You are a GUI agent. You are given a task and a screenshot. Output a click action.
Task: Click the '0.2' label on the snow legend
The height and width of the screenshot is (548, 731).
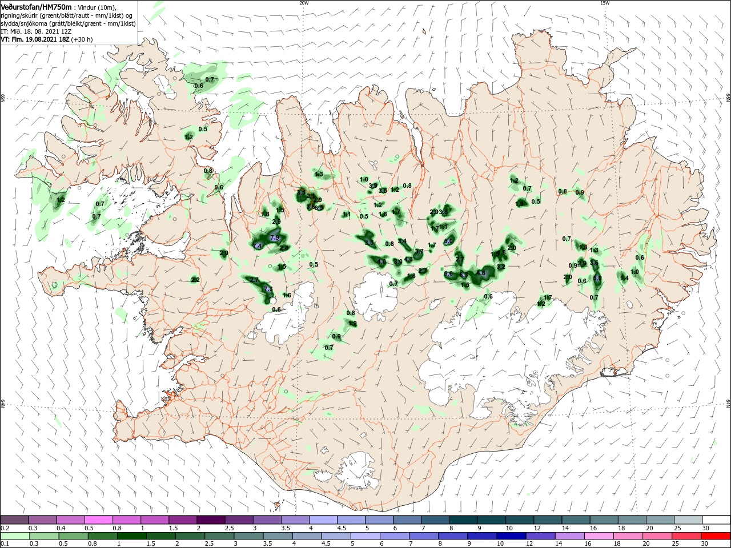pos(5,528)
